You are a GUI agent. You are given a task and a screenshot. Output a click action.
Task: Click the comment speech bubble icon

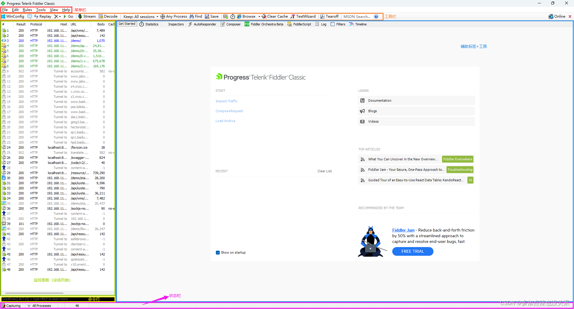click(x=29, y=16)
